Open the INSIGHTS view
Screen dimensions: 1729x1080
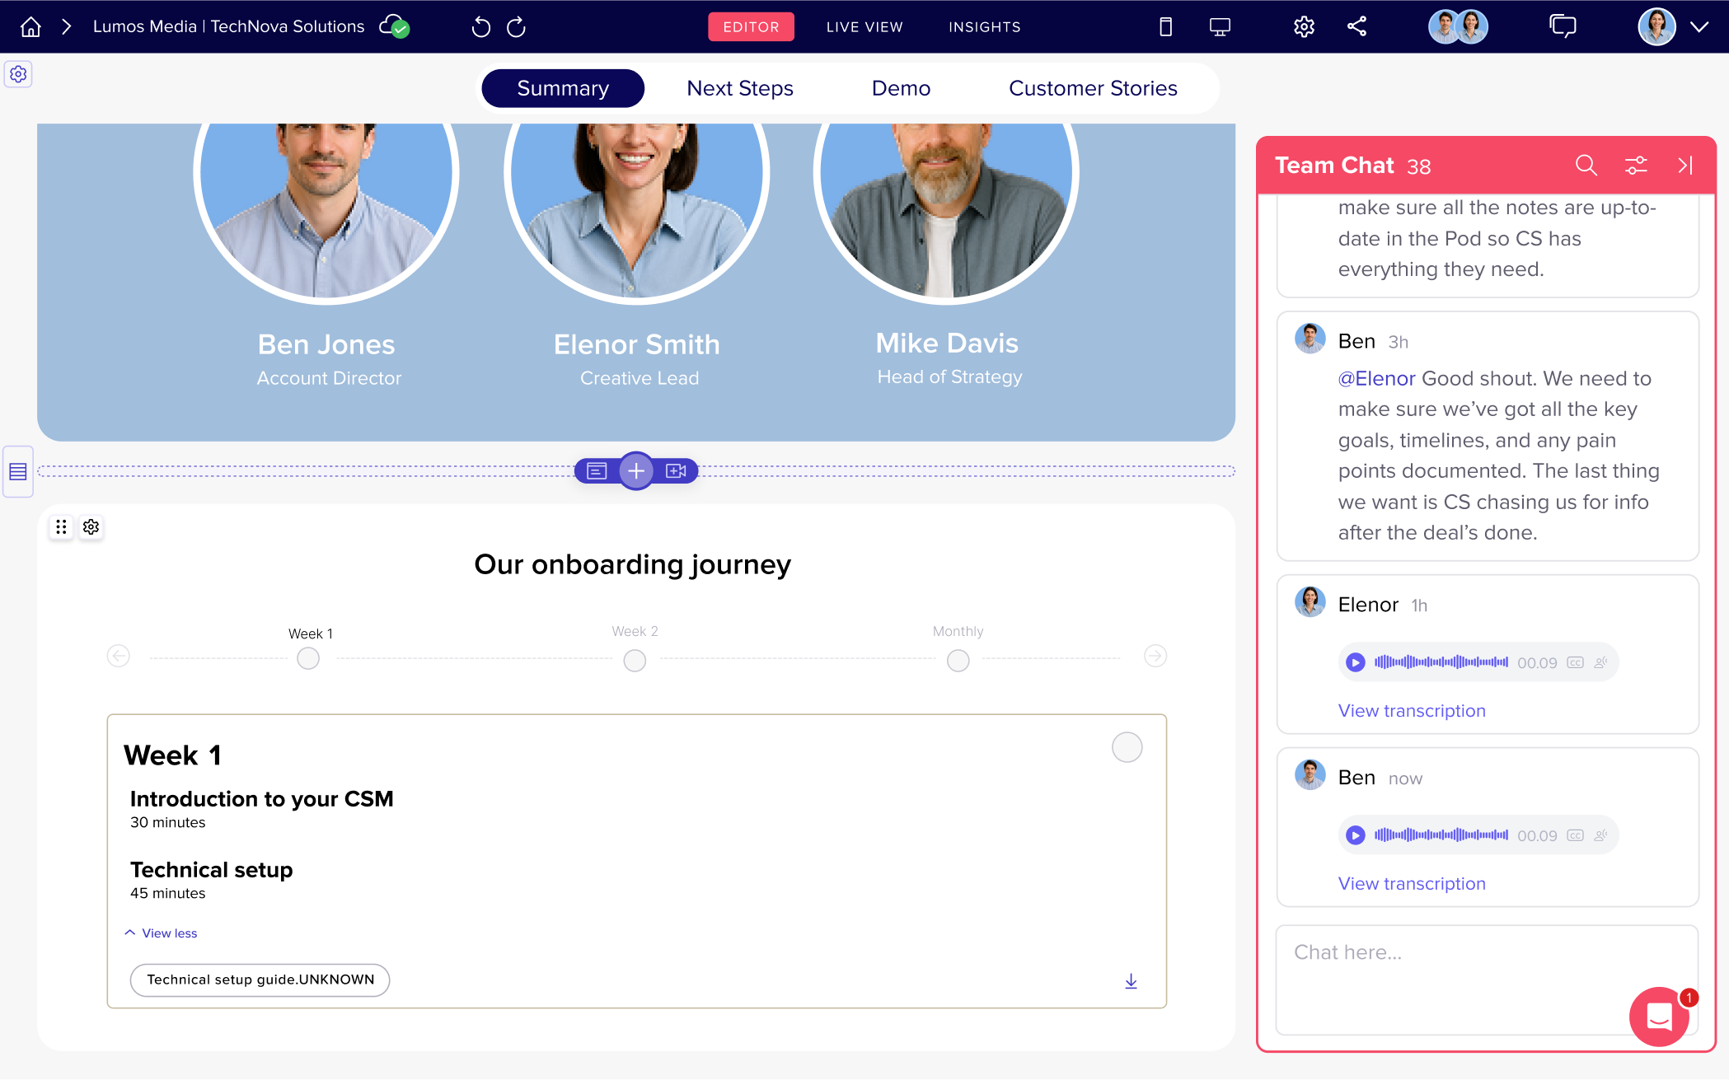985,27
